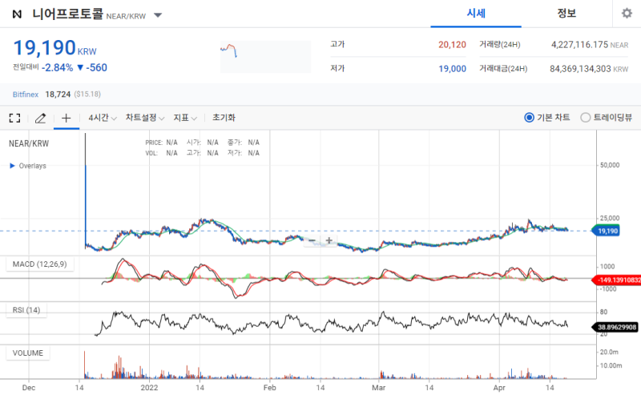Click the 25,000 price axis label
Viewport: 641px width, 395px height.
610,219
